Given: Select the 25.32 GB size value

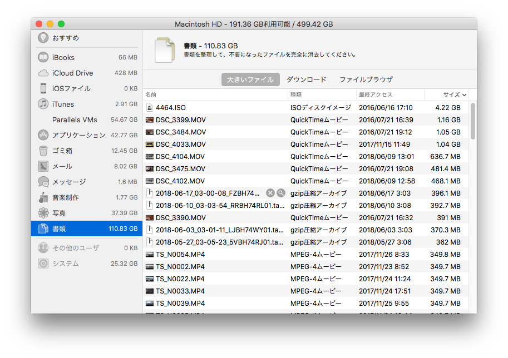Looking at the screenshot, I should (124, 263).
